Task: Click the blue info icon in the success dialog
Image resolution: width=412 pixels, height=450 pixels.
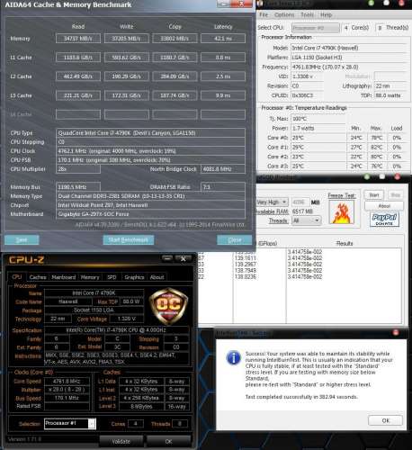Action: [234, 357]
